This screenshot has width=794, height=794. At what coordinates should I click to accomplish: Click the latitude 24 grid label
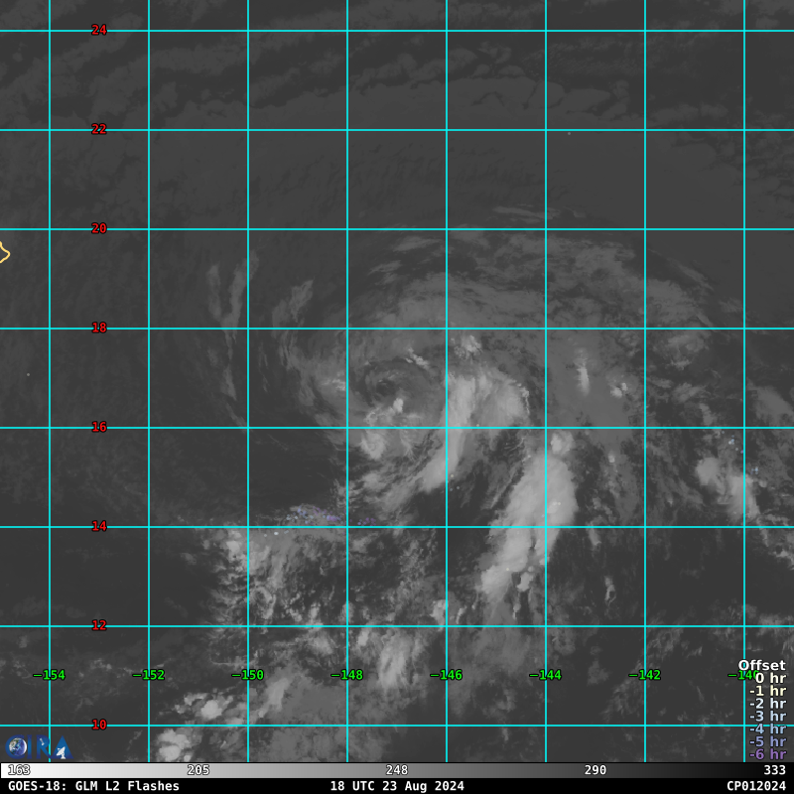(x=99, y=30)
